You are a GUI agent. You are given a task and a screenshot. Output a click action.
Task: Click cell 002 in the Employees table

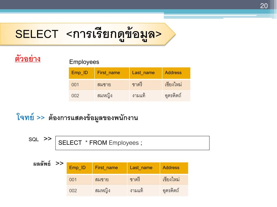82,96
